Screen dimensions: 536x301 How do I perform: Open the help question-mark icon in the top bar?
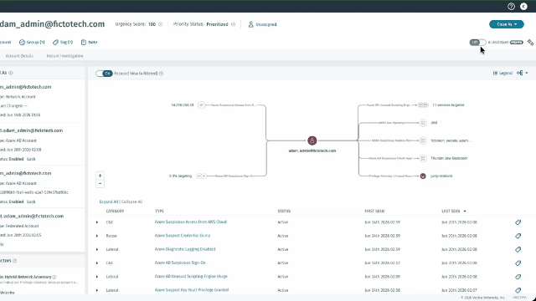pos(511,7)
